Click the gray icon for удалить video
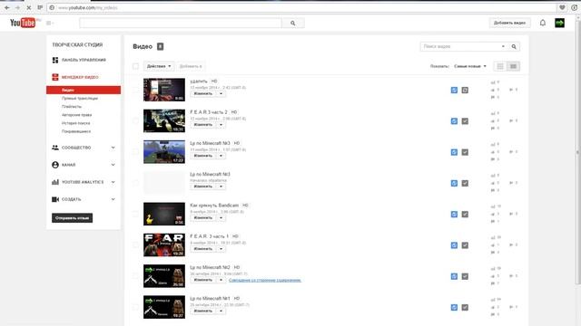This screenshot has height=326, width=581. coord(465,91)
